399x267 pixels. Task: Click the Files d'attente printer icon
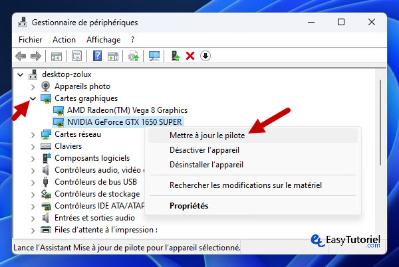[x=46, y=230]
